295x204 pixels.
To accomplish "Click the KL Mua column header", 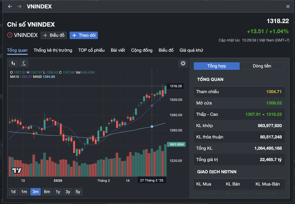I will pos(204,184).
